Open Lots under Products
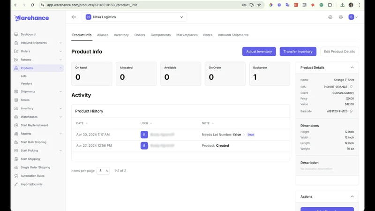Image resolution: width=375 pixels, height=211 pixels. (x=24, y=76)
